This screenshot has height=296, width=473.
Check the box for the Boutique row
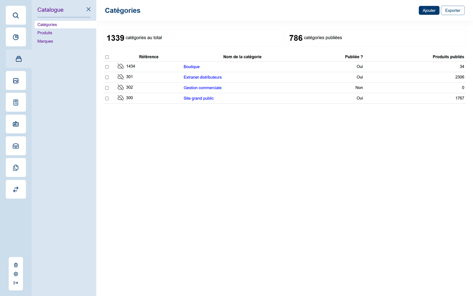click(107, 67)
